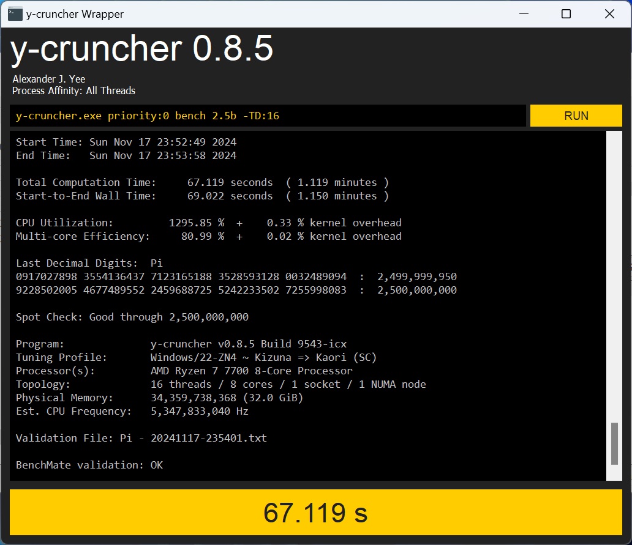This screenshot has height=545, width=632.
Task: Click the 'Physical Memory' line
Action: coord(160,398)
